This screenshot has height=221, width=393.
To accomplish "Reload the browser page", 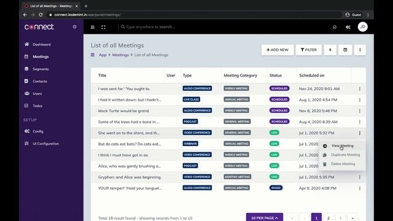I will click(x=41, y=15).
